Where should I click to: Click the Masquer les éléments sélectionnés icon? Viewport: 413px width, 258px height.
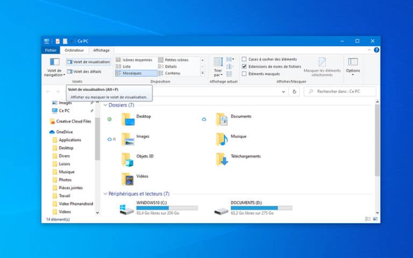click(322, 62)
